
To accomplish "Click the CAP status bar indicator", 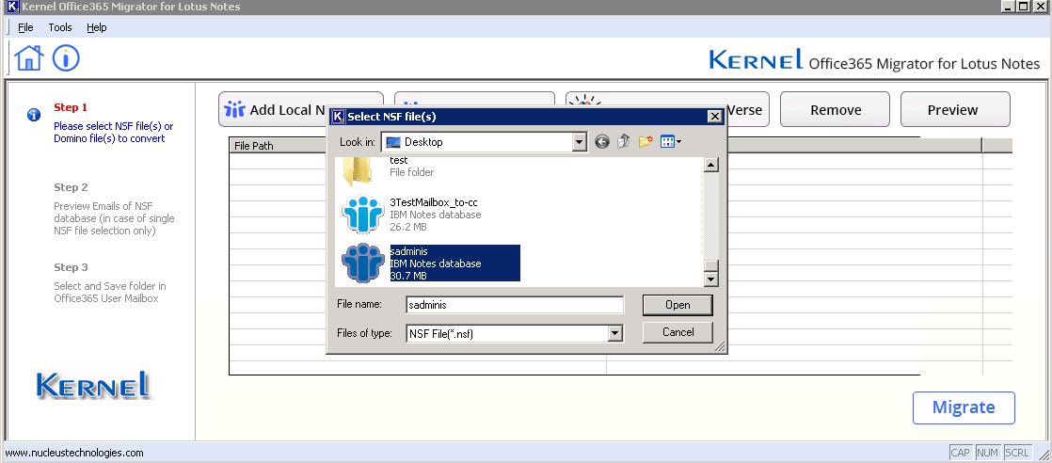I will pyautogui.click(x=961, y=453).
